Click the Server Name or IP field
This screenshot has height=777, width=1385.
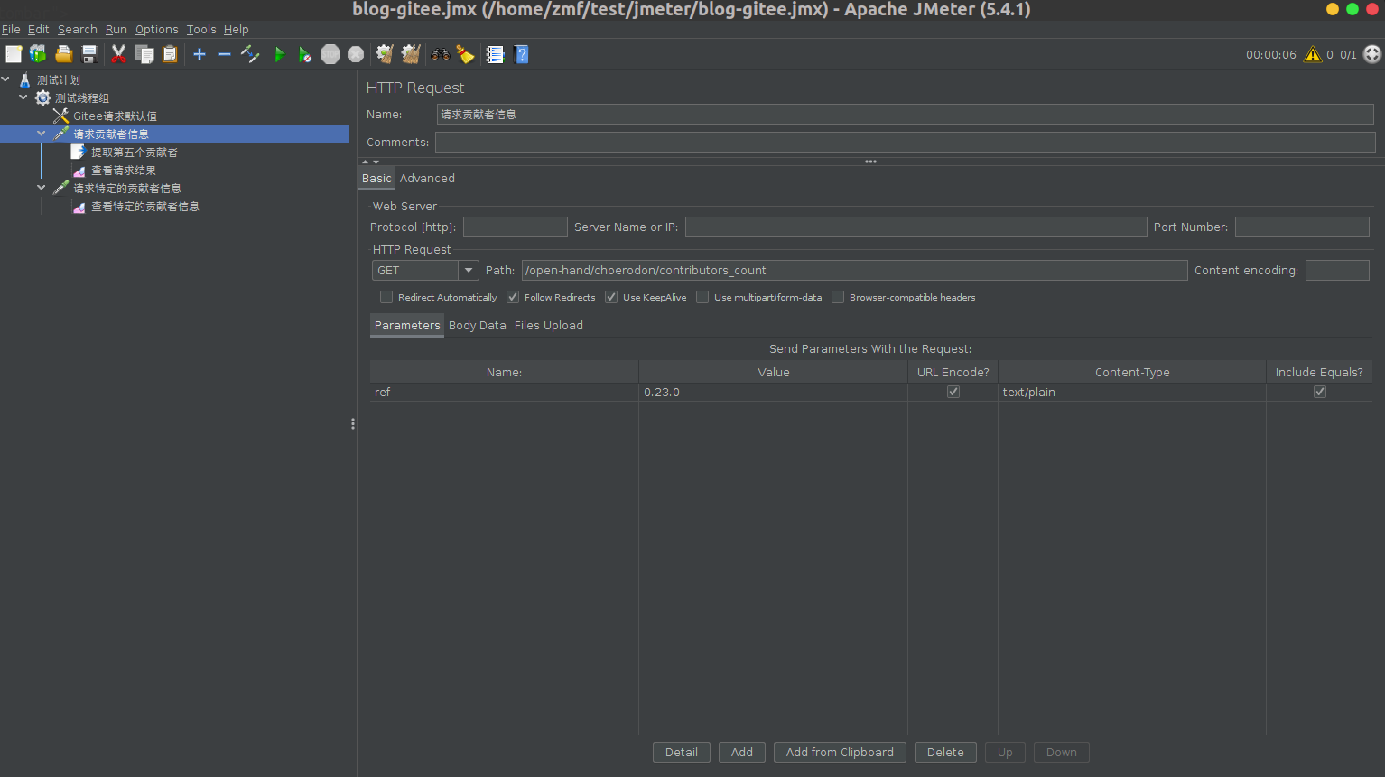click(916, 227)
